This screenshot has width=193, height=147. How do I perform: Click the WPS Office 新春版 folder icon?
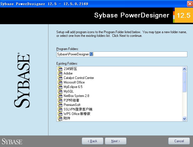pos(60,114)
